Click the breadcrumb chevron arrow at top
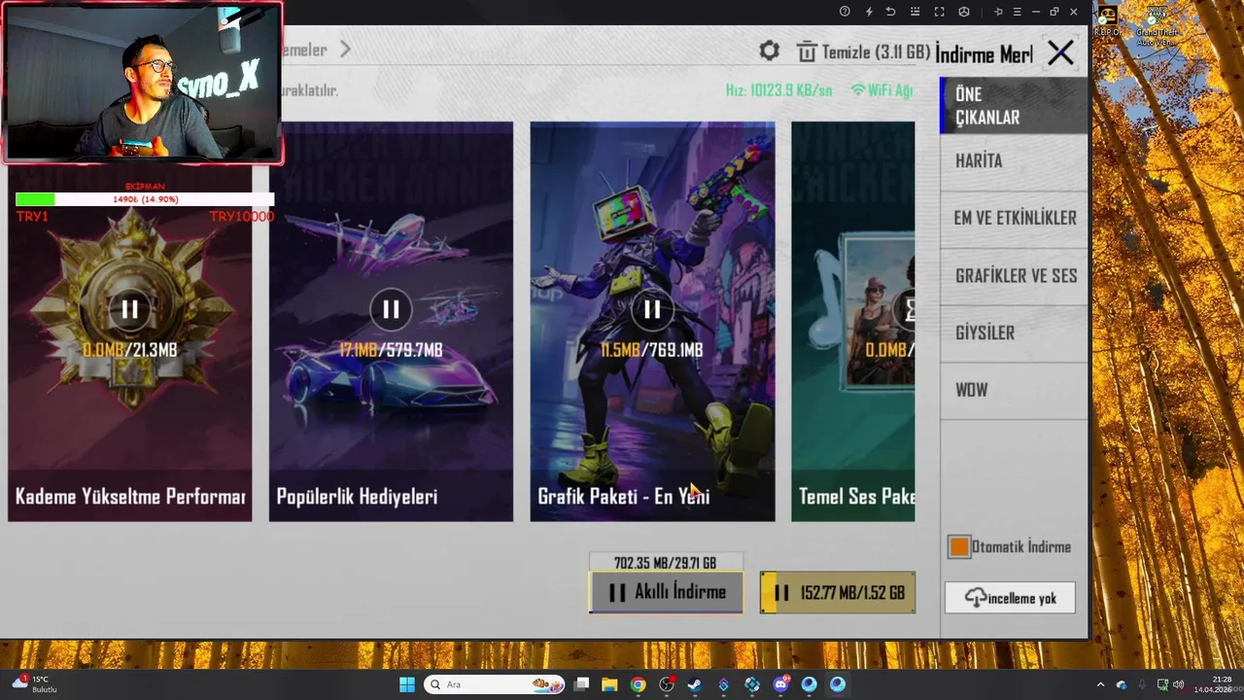Image resolution: width=1244 pixels, height=700 pixels. tap(345, 50)
